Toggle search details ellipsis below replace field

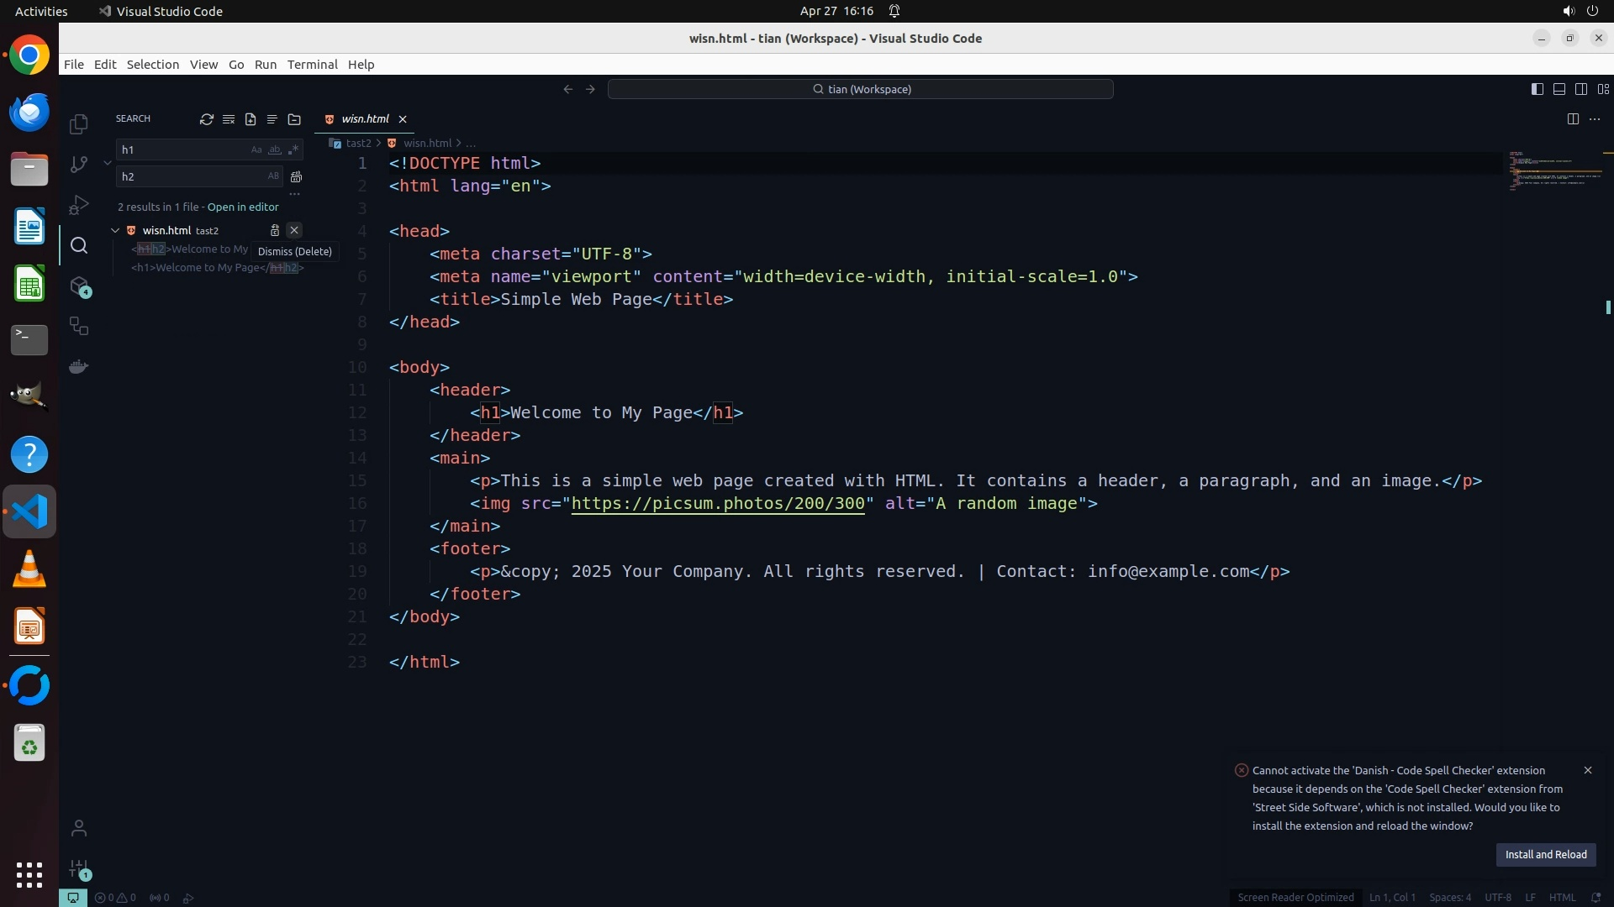[x=294, y=194]
